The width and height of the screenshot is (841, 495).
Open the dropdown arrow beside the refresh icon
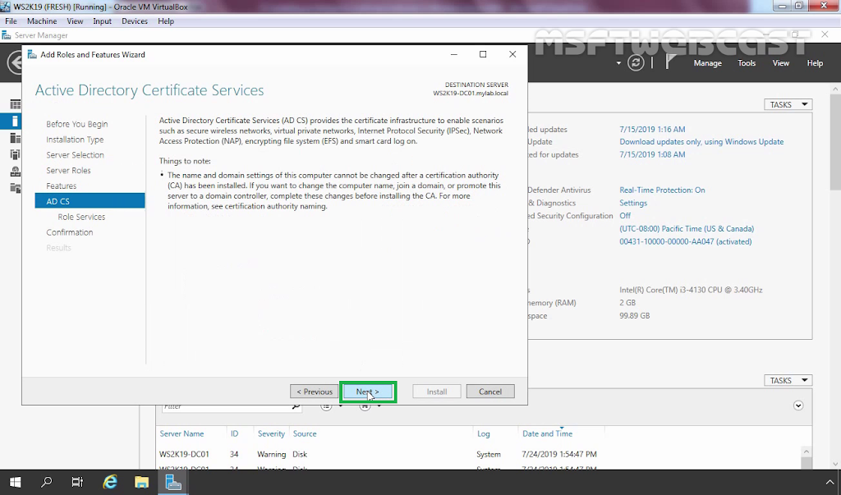[x=618, y=63]
